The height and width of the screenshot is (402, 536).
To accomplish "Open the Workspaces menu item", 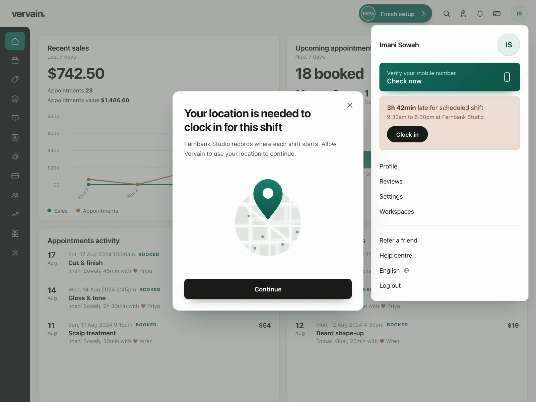I will click(x=397, y=212).
